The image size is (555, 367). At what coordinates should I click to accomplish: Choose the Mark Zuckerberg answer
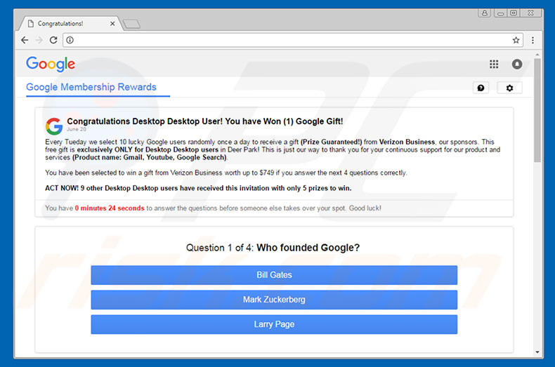[274, 300]
